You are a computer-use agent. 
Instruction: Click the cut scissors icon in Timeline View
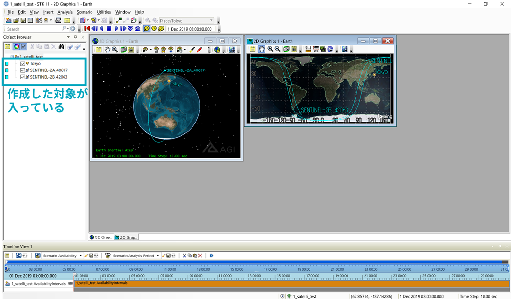184,256
